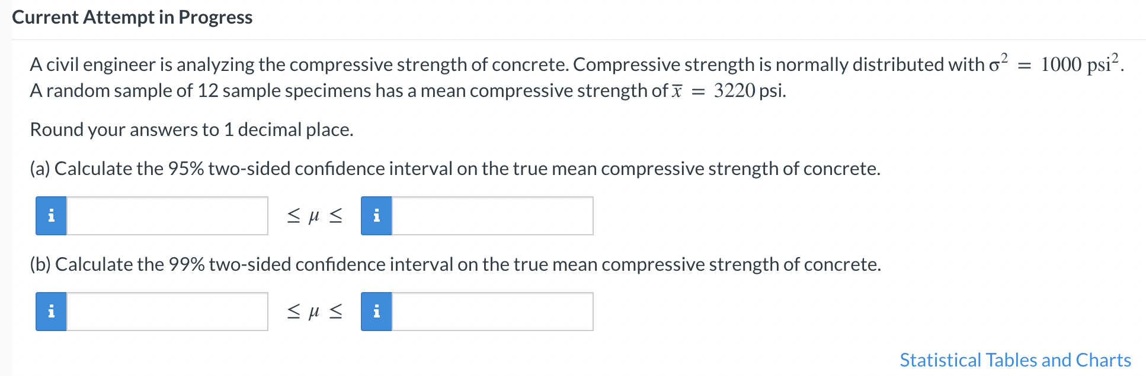Focus the 99% interval lower bound field
Screen dimensions: 1146x376
[x=167, y=312]
